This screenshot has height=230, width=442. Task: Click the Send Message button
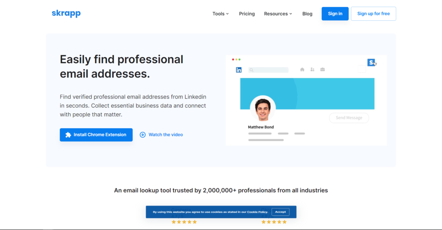(x=349, y=118)
